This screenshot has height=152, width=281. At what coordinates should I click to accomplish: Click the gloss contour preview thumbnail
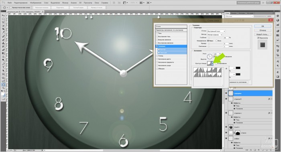209,63
